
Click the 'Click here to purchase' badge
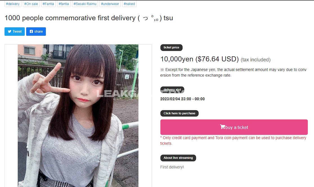coord(180,113)
